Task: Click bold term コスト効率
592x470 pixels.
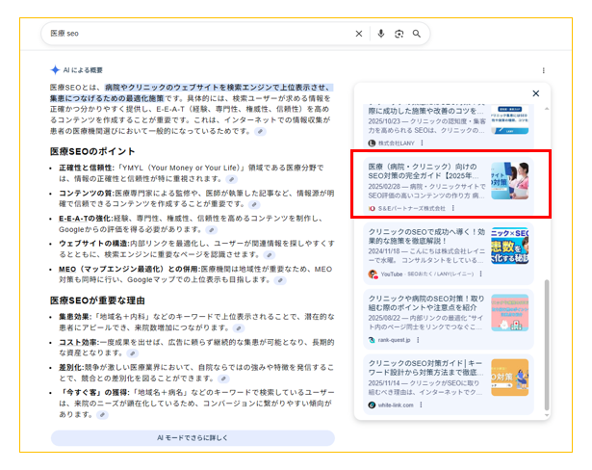Action: (78, 342)
